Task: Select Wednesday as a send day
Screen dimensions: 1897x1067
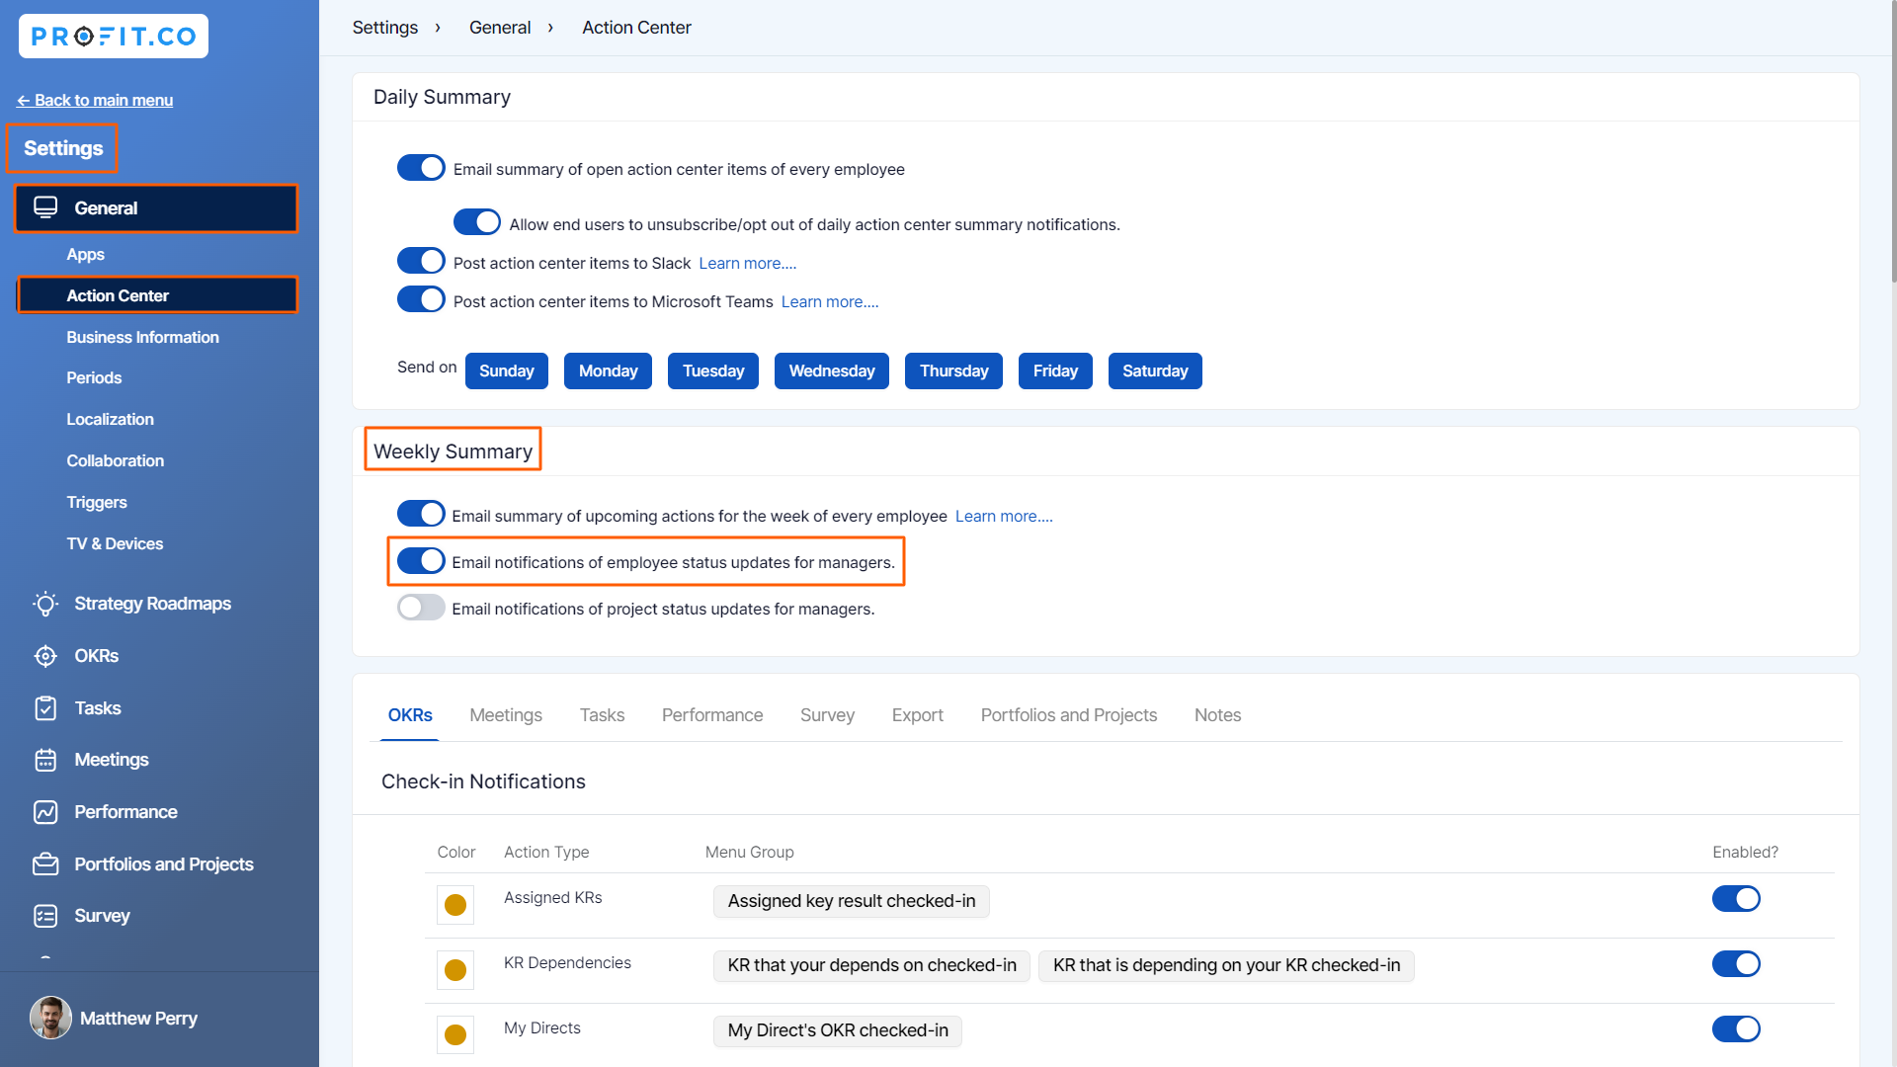Action: pos(831,370)
